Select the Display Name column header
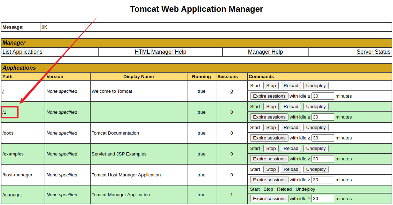This screenshot has height=205, width=393. (139, 77)
